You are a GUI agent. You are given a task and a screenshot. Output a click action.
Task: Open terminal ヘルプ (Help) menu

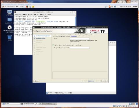[48, 14]
